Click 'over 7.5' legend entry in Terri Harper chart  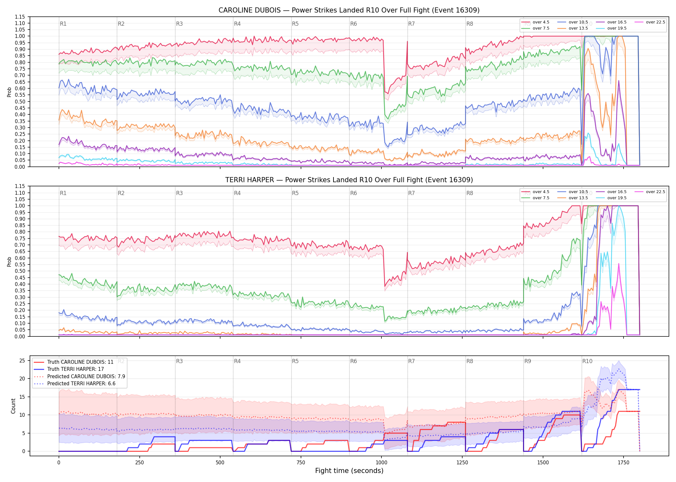click(x=535, y=198)
